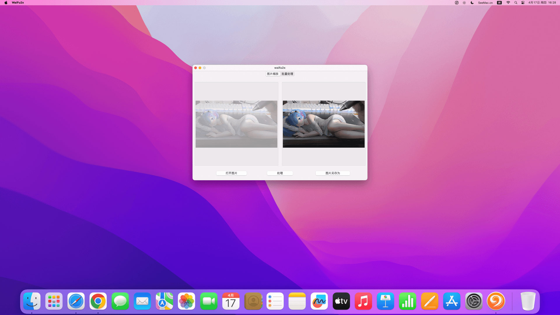Open System Preferences from the Dock
The width and height of the screenshot is (560, 315).
pos(474,301)
